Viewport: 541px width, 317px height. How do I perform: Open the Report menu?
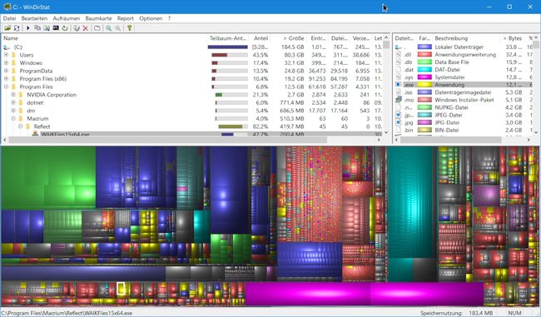click(125, 18)
